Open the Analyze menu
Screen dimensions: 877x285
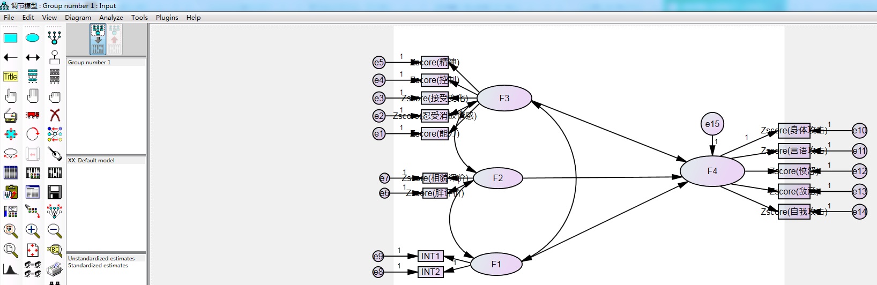[x=111, y=18]
